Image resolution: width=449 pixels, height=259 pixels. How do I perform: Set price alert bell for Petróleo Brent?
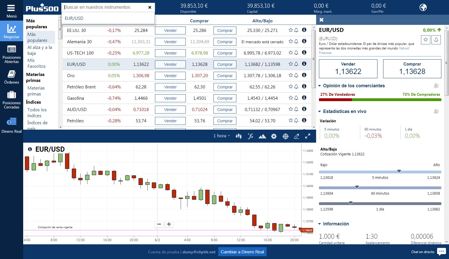pos(296,86)
